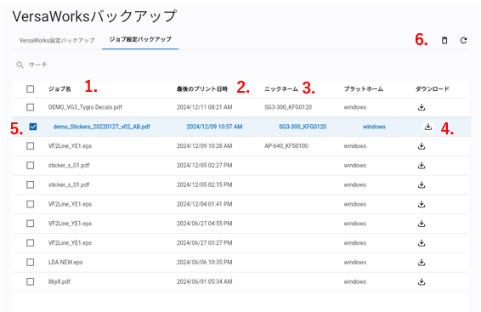Check the LDA NEW.eps row checkbox

point(30,263)
